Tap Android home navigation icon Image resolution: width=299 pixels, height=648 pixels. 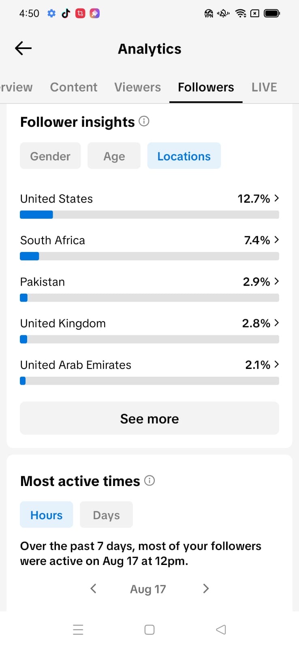point(149,629)
